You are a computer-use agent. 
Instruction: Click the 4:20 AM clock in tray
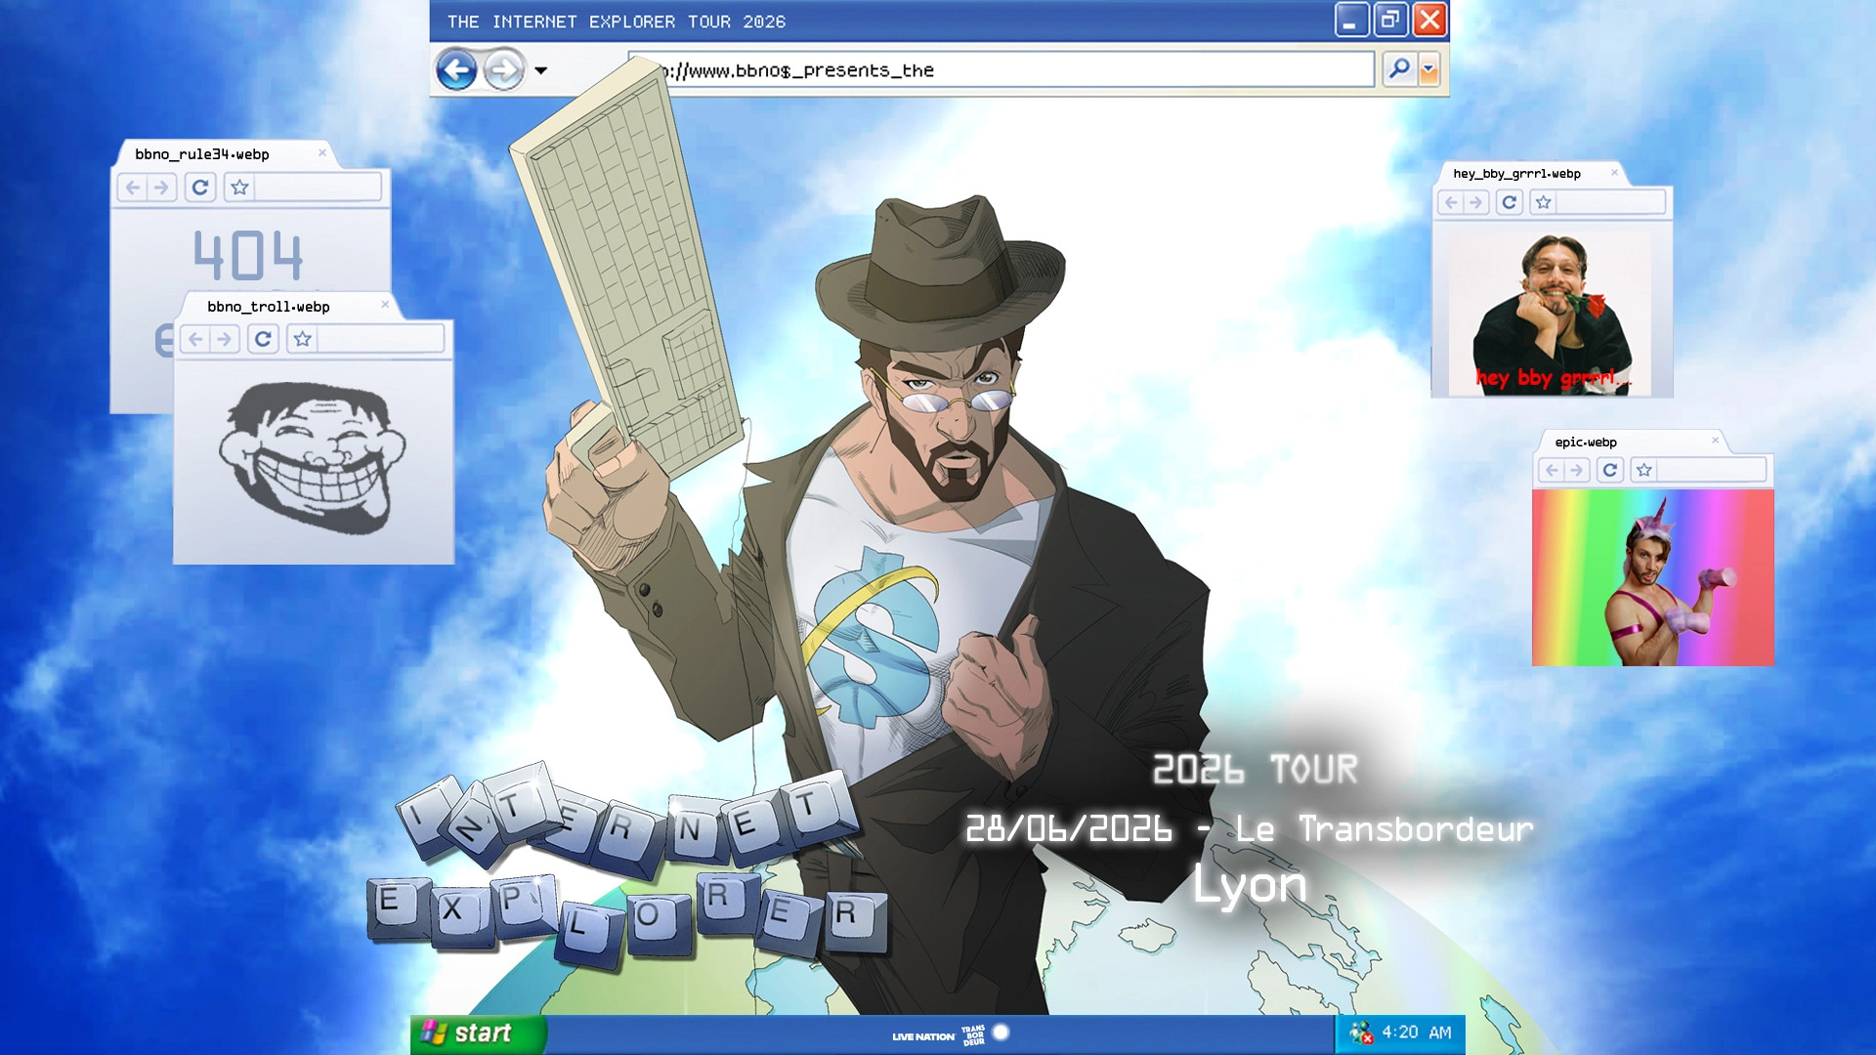[1416, 1033]
